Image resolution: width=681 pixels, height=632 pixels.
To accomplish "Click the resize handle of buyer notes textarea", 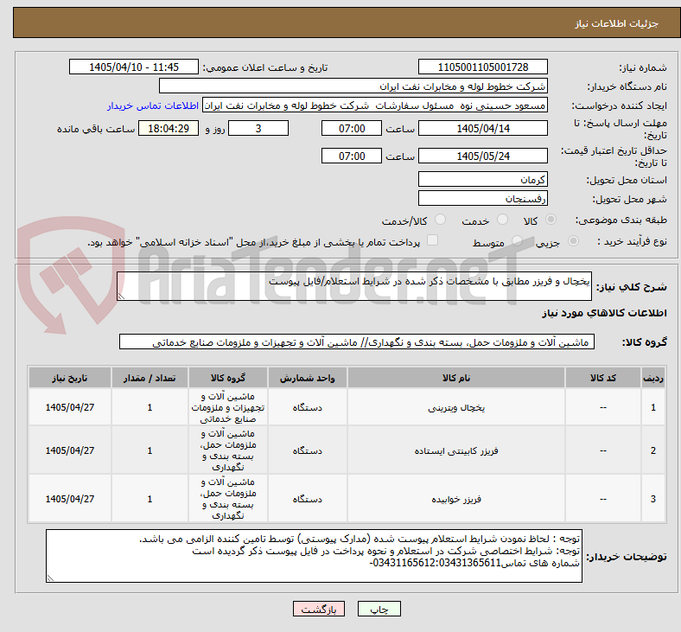I will coord(50,578).
